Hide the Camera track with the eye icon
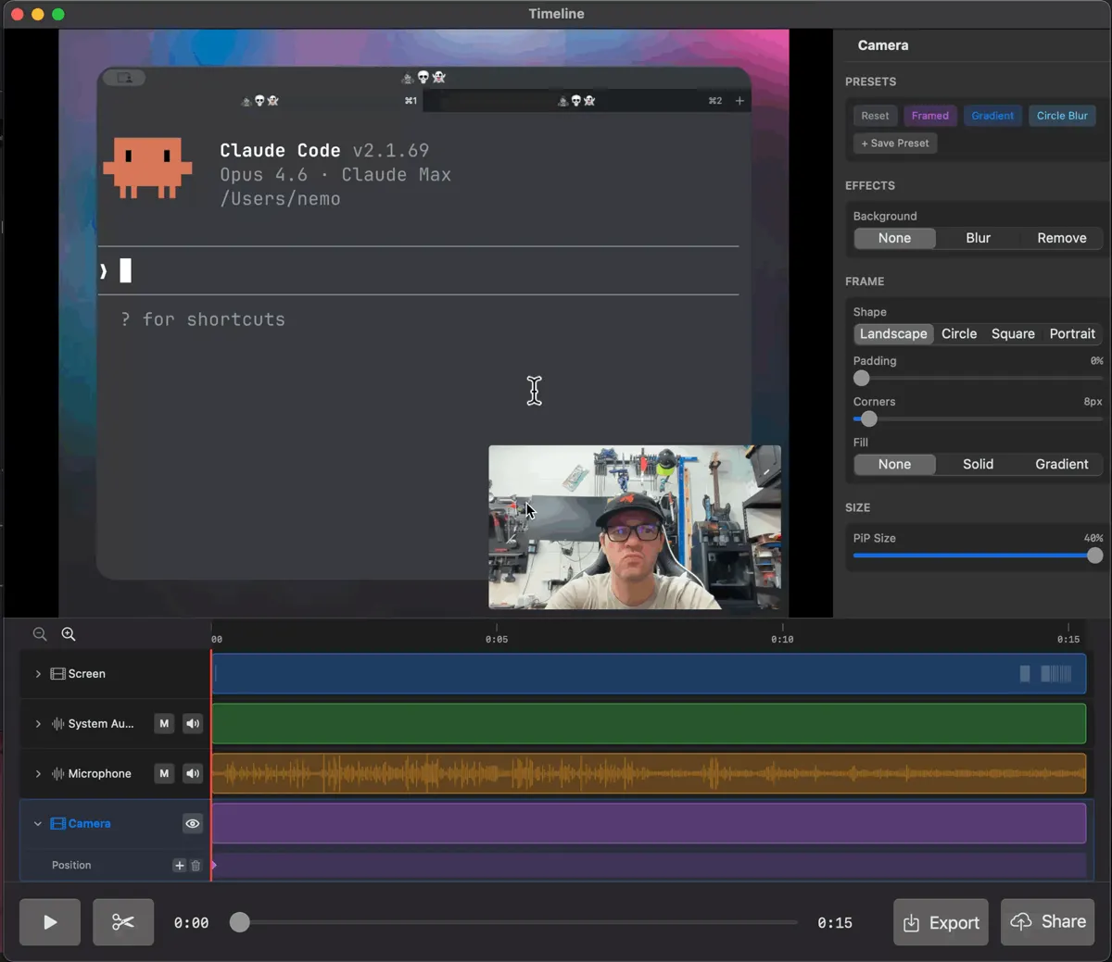The width and height of the screenshot is (1112, 962). coord(193,824)
